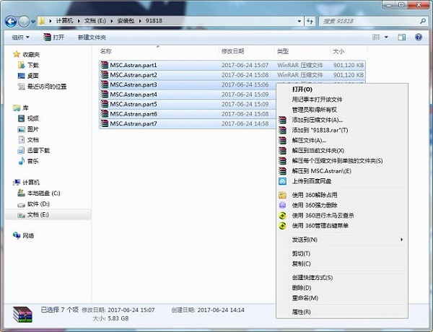The image size is (433, 332).
Task: Open 属性(R) from the context menu
Action: [342, 312]
